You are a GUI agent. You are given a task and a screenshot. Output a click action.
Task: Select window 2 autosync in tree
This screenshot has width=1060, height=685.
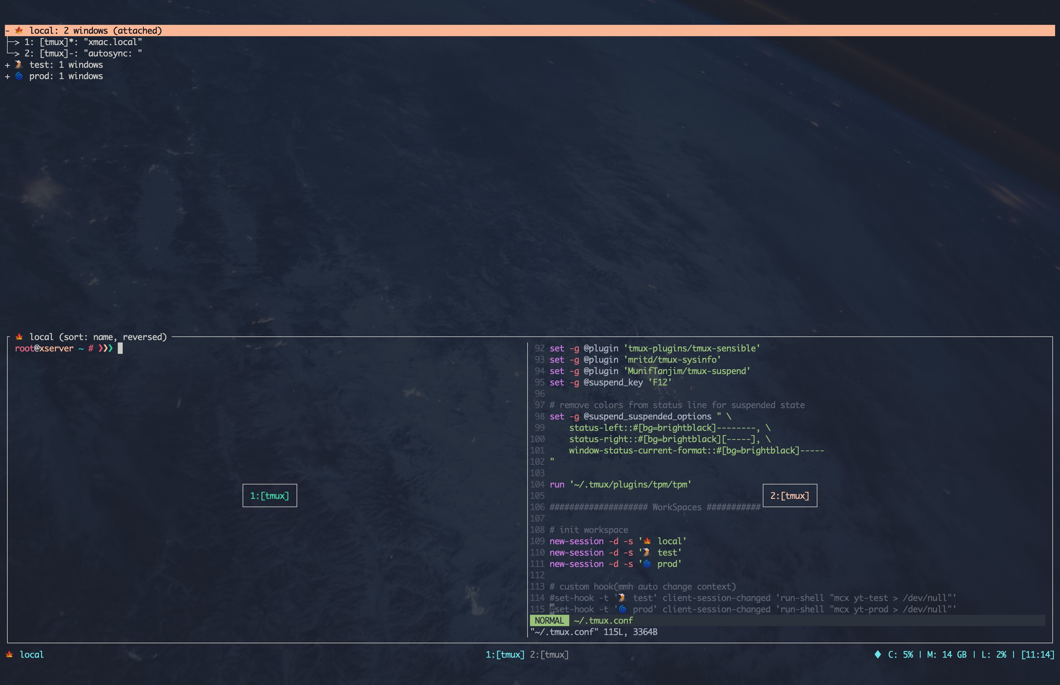tap(83, 53)
